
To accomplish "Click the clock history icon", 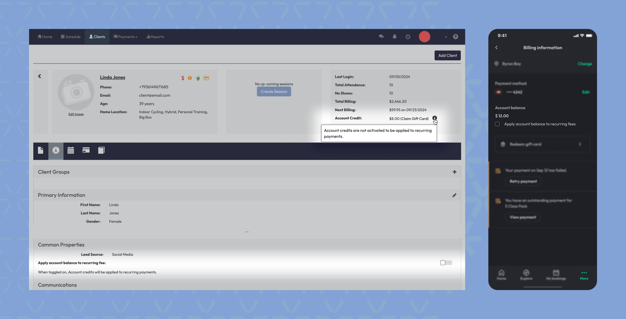I will [x=408, y=37].
